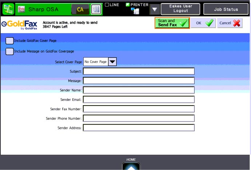Screen dimensions: 251x170
Task: Tap Eakes User Logout button
Action: [180, 8]
